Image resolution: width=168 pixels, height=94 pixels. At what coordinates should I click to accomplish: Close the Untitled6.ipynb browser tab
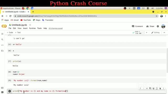(28, 12)
